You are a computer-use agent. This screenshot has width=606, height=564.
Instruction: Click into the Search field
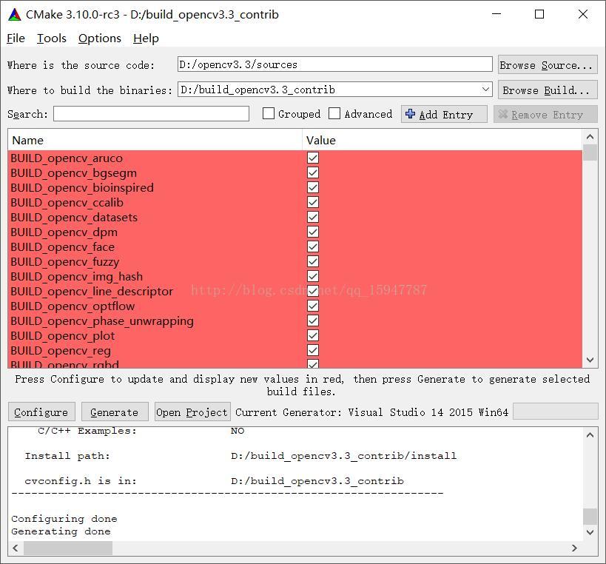point(151,114)
